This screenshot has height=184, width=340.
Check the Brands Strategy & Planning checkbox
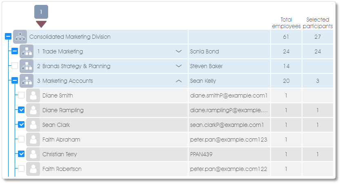(x=15, y=66)
